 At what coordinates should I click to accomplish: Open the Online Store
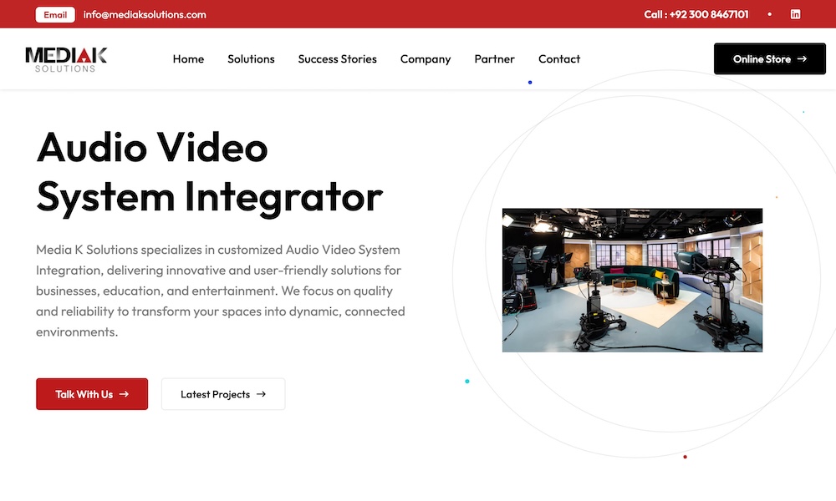pos(769,58)
